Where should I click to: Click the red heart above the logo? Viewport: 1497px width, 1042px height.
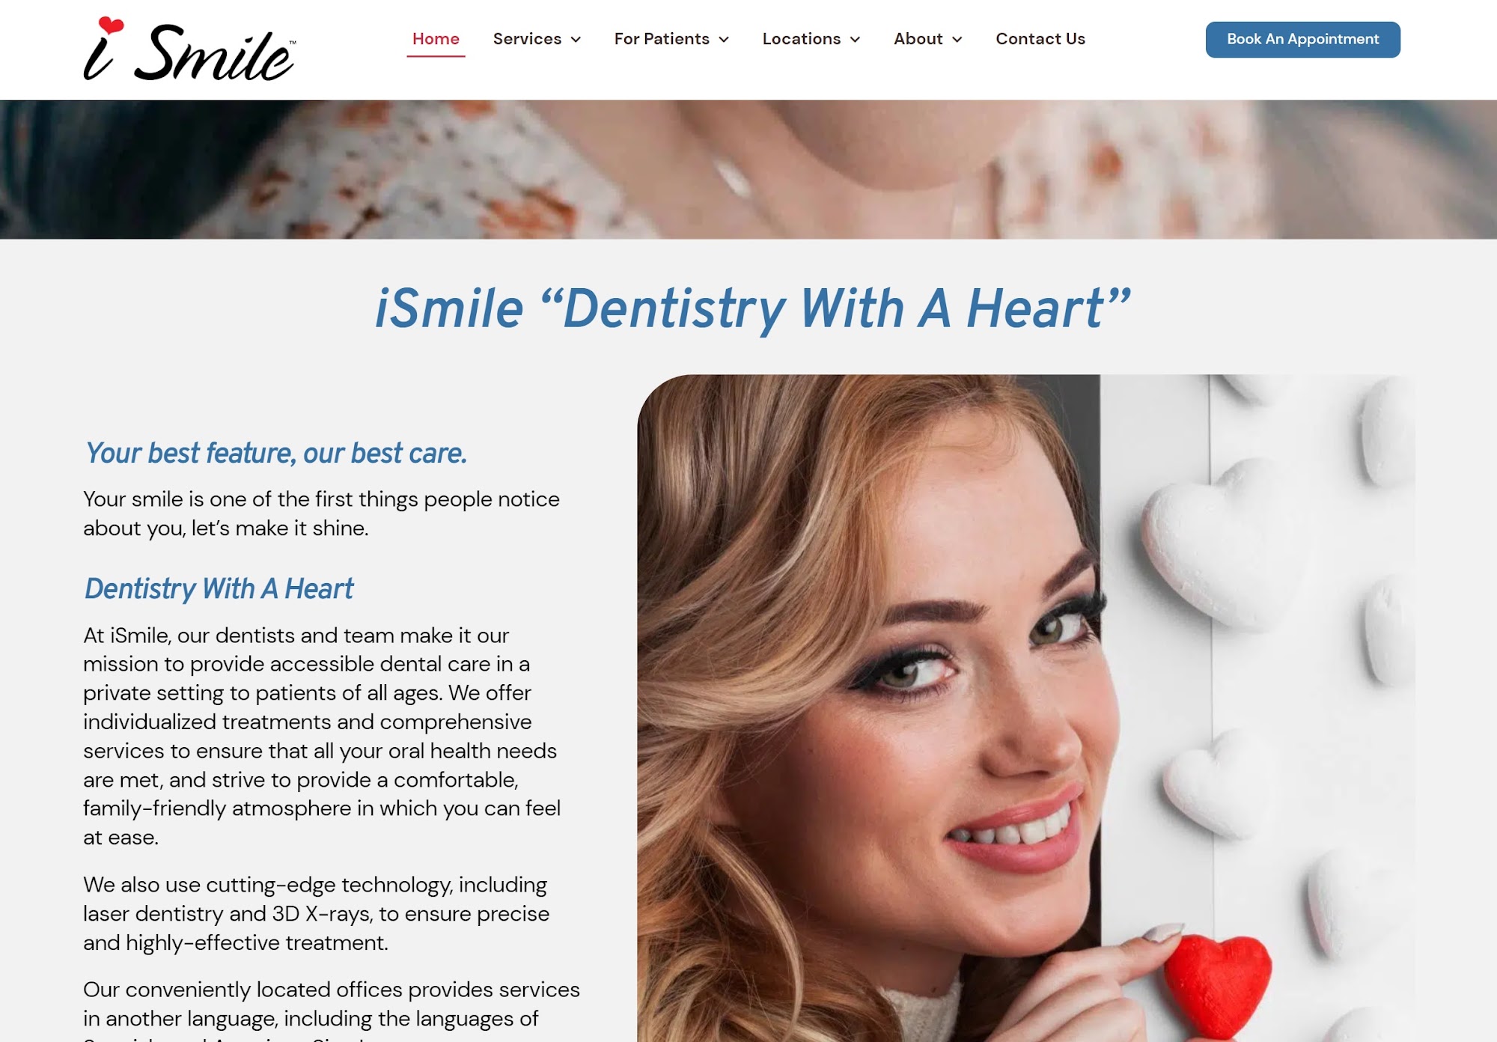pos(111,25)
